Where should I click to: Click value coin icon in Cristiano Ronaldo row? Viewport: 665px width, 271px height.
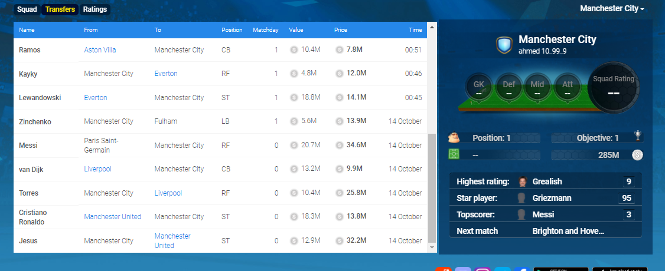[294, 217]
